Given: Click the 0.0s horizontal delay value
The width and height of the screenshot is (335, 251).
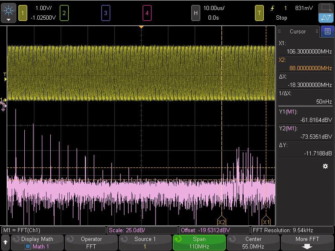Looking at the screenshot, I should pyautogui.click(x=213, y=18).
